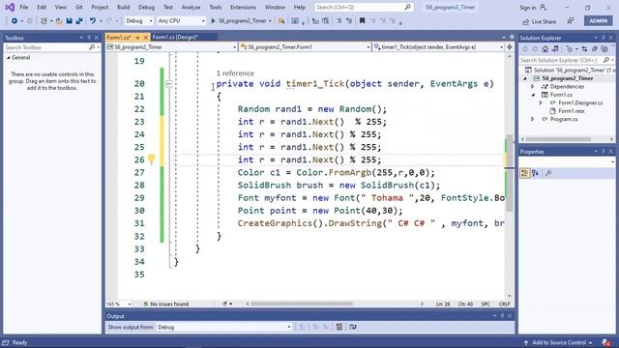The image size is (619, 348).
Task: Toggle auto-hide pin on Solution Explorer
Action: coord(604,38)
